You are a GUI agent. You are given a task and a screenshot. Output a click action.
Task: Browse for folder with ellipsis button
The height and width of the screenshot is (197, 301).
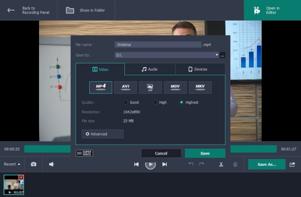pyautogui.click(x=222, y=55)
